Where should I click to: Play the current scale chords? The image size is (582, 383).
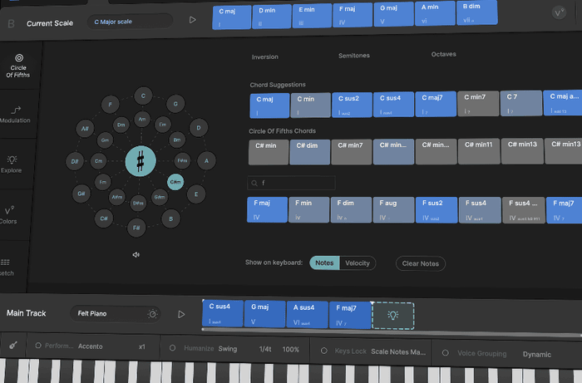tap(193, 20)
